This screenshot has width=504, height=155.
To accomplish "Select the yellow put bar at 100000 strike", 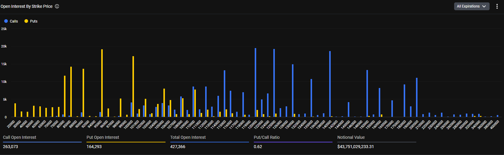I will pyautogui.click(x=133, y=87).
